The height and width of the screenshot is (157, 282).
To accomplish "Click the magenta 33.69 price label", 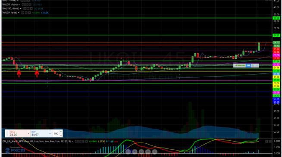I will 276,55.
